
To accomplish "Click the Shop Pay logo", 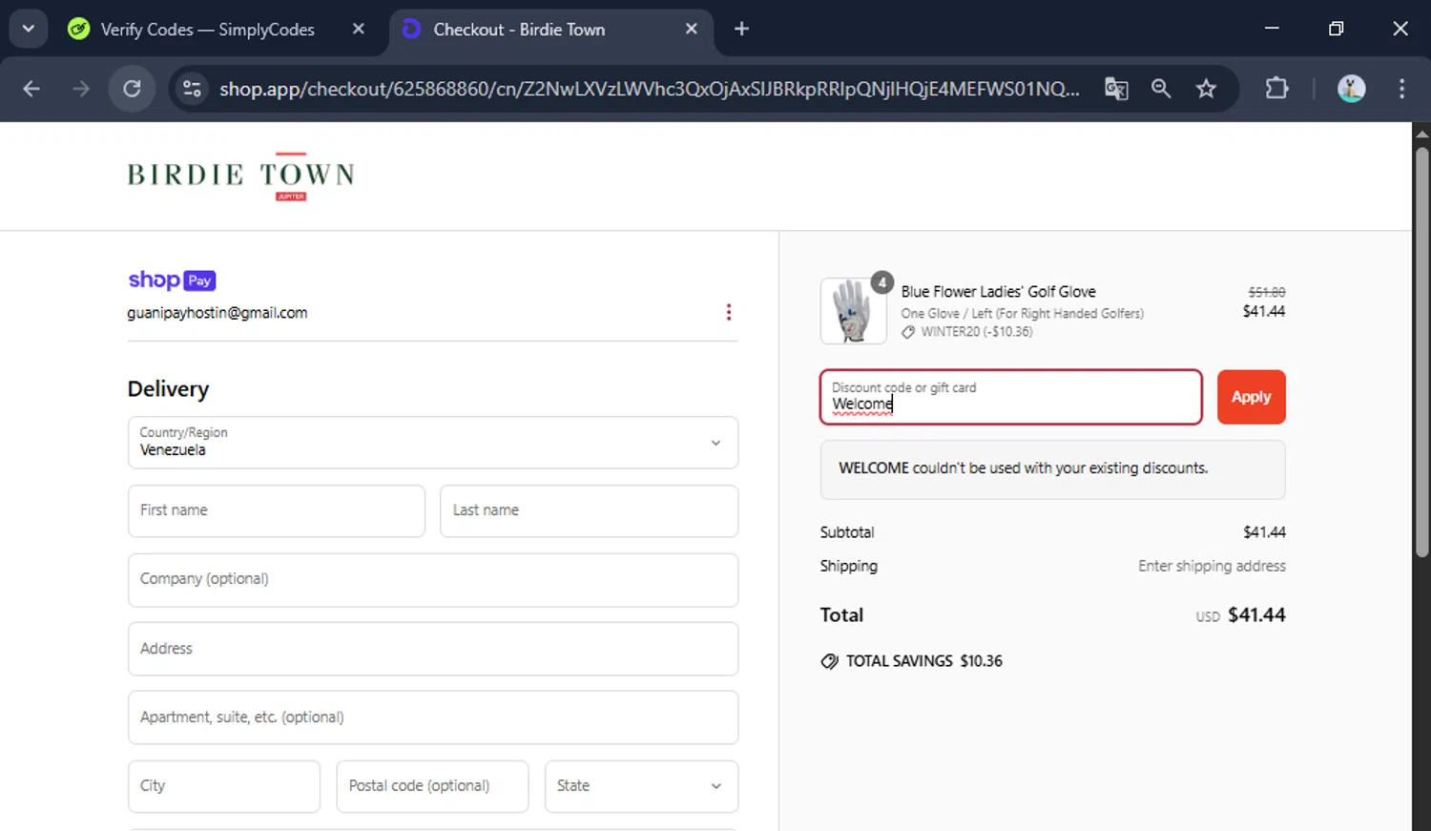I will (172, 280).
